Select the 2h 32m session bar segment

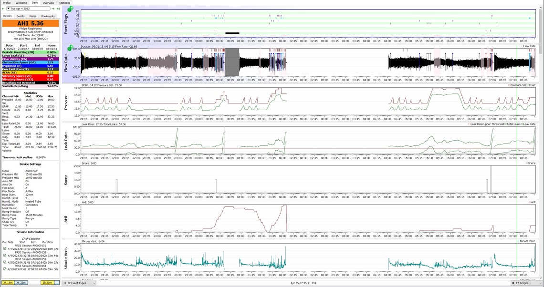[21, 283]
